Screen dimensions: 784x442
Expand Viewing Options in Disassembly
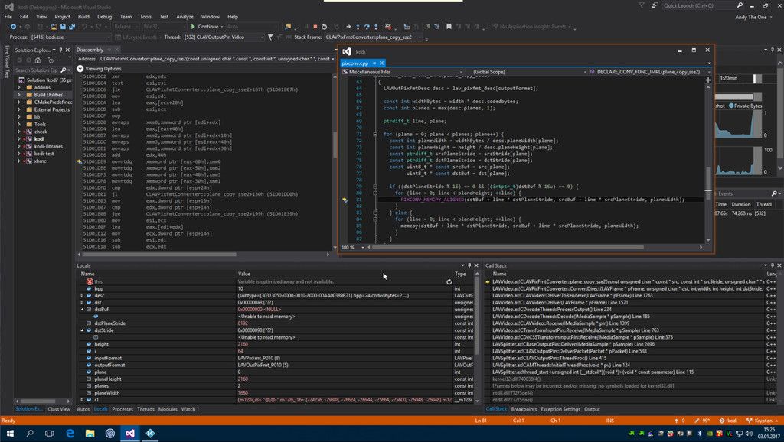[x=80, y=68]
